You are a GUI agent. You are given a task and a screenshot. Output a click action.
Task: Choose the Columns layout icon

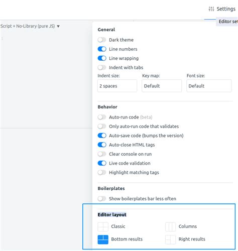pos(170,226)
